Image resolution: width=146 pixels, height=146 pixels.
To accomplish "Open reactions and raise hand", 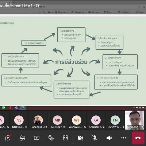I will 51,138.
